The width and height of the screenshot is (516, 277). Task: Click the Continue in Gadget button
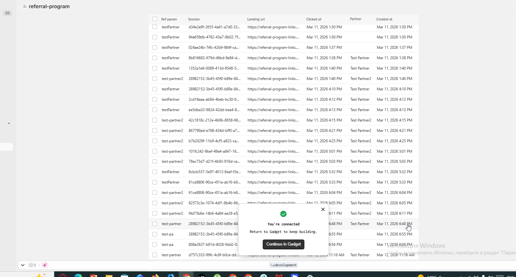(x=284, y=244)
